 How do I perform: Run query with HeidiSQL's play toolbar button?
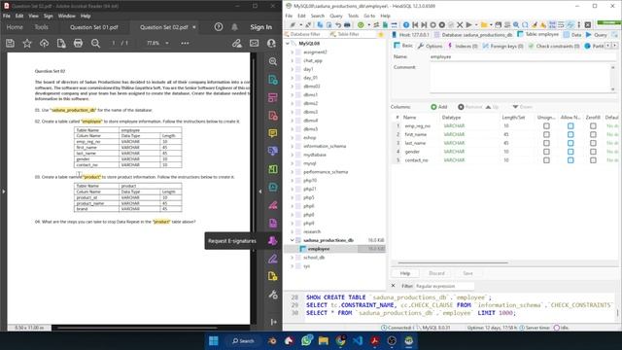coord(468,24)
